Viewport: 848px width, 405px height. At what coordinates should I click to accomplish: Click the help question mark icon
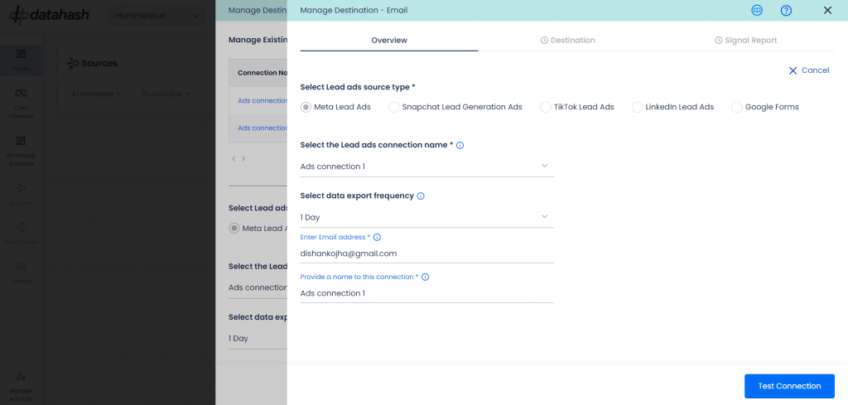[786, 11]
